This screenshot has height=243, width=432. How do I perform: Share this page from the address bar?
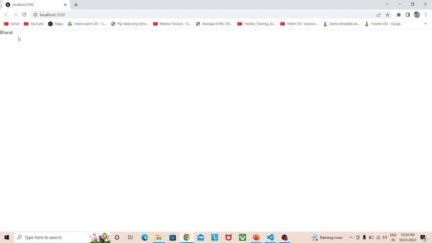point(378,15)
